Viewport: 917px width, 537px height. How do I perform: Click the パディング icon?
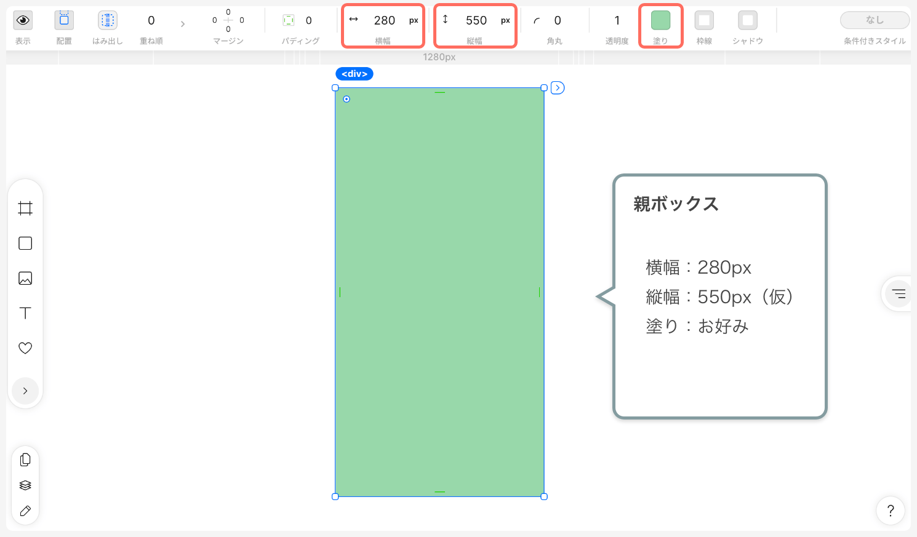288,20
